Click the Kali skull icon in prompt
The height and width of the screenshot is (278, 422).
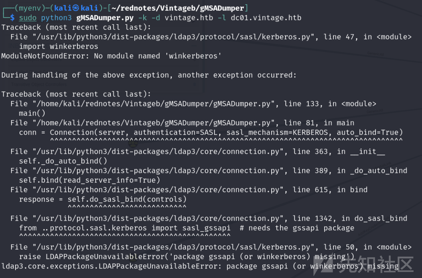point(76,8)
